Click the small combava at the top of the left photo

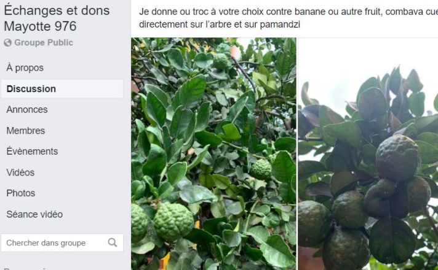(x=221, y=61)
